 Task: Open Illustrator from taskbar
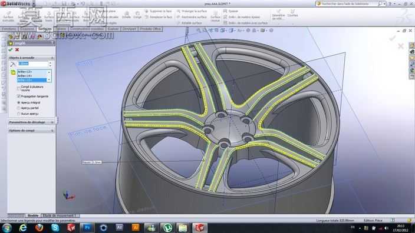135,228
